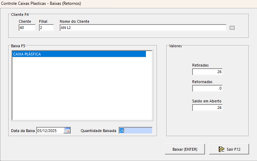Click the Retiradas value box
The width and height of the screenshot is (257, 161).
[207, 72]
